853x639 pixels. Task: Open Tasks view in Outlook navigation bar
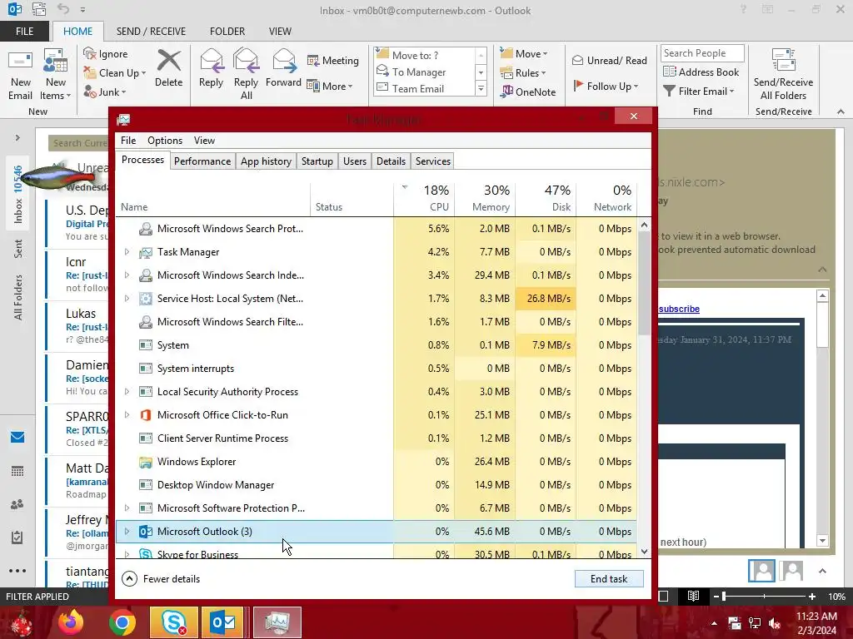[17, 537]
